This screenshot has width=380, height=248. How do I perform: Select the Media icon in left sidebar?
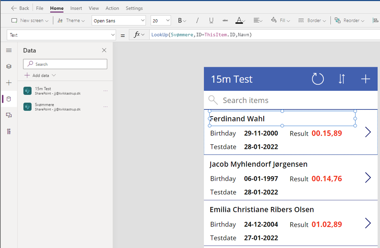[9, 115]
